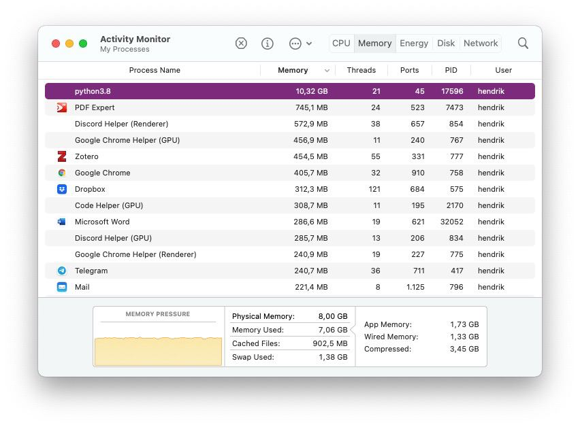Click the search magnifier icon
The width and height of the screenshot is (580, 427).
523,44
